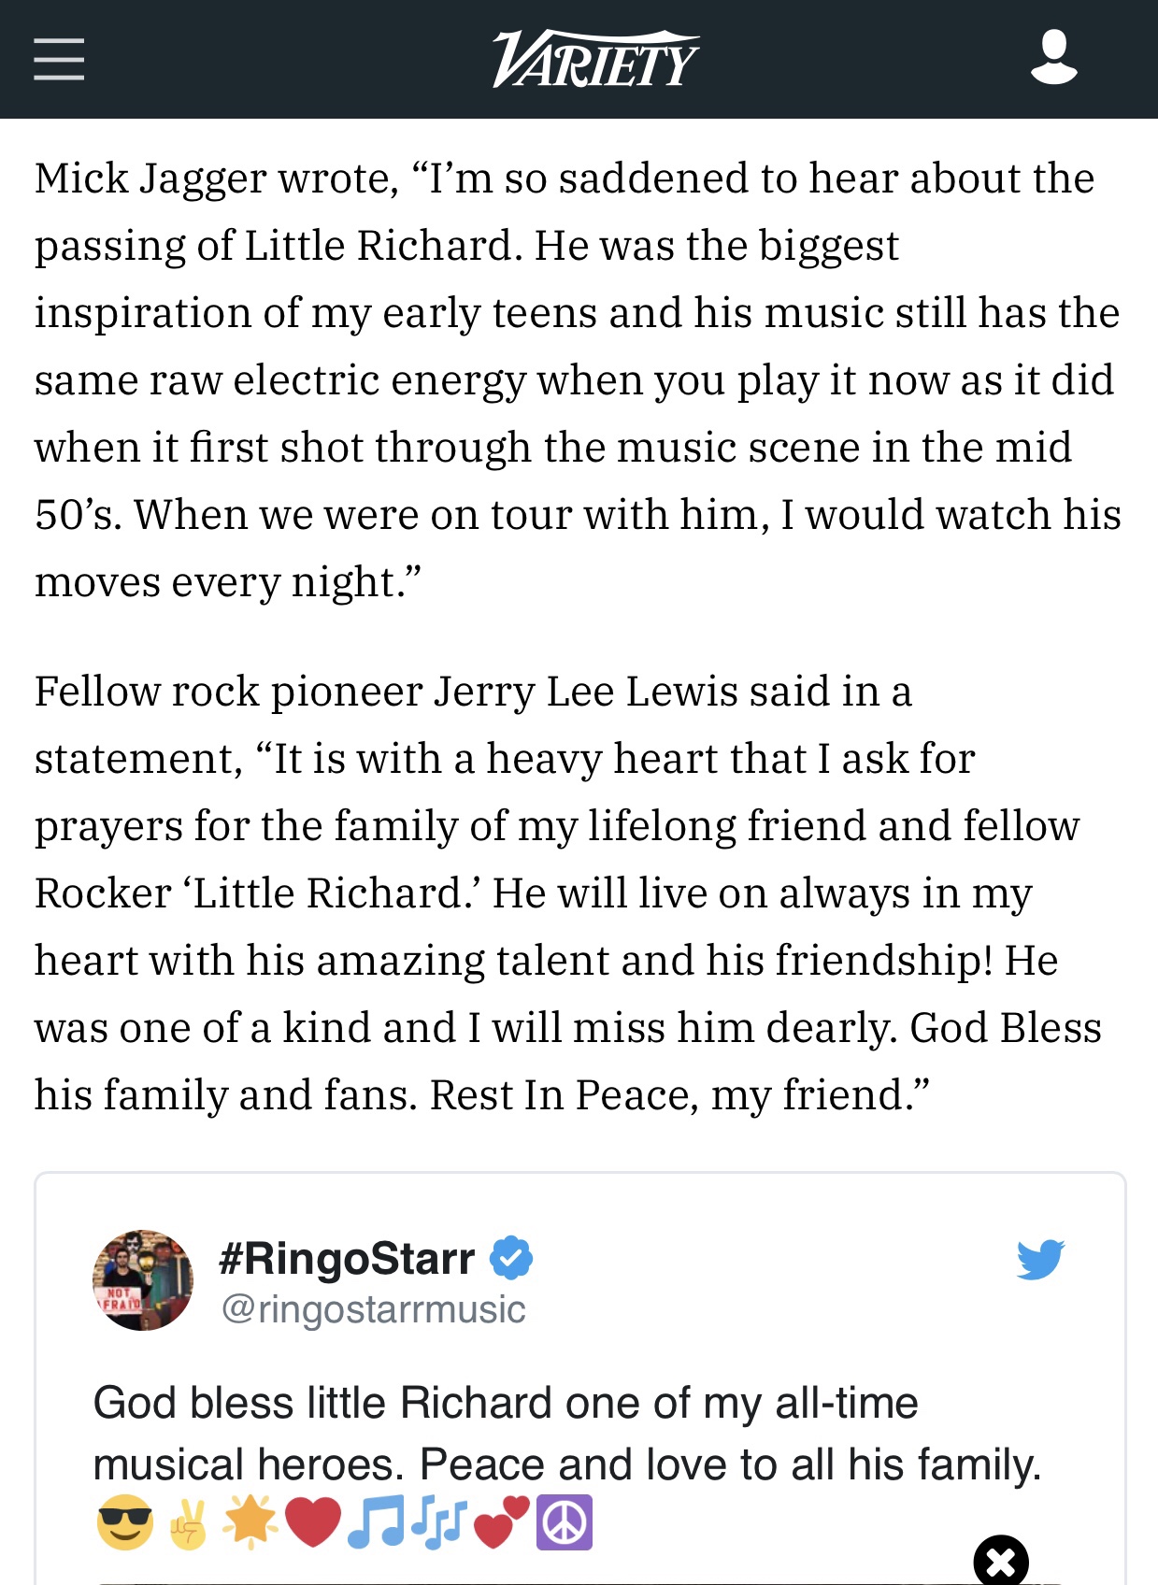Tap the tweet text about Little Richard
This screenshot has height=1585, width=1158.
(566, 1434)
